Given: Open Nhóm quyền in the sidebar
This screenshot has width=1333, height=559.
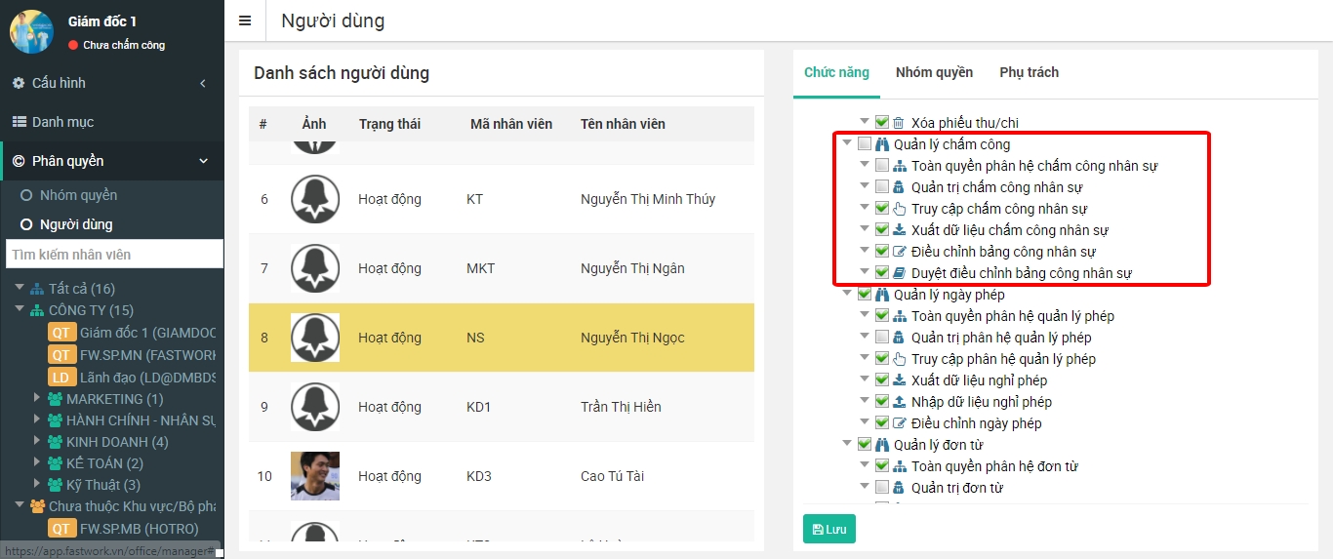Looking at the screenshot, I should [78, 195].
